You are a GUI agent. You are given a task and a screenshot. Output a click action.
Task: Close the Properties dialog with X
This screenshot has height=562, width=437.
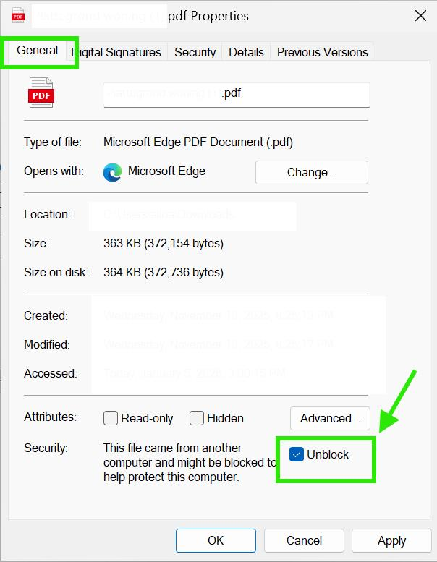click(420, 16)
